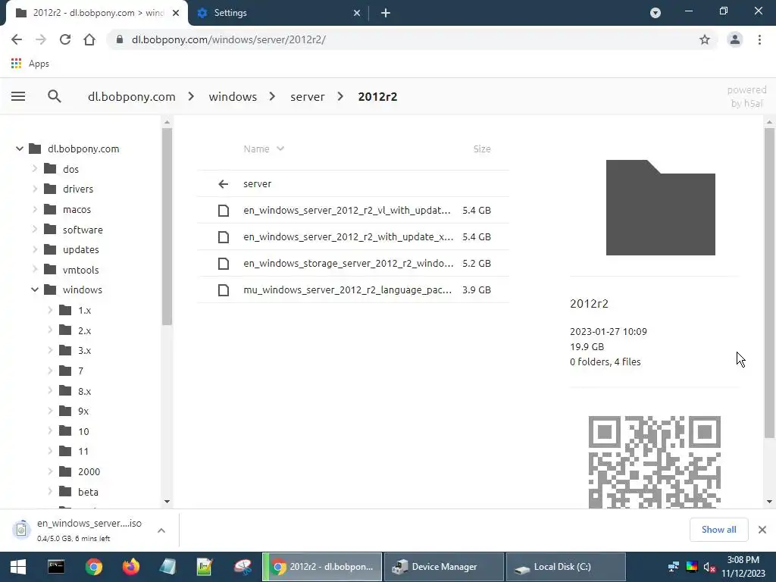Click the address bar URL
Viewport: 776px width, 582px height.
tap(228, 39)
